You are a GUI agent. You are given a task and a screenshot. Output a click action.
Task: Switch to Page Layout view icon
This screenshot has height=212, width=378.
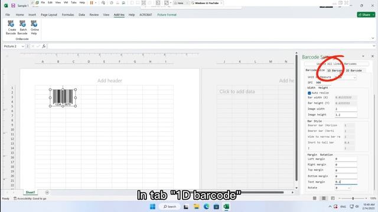[324, 198]
